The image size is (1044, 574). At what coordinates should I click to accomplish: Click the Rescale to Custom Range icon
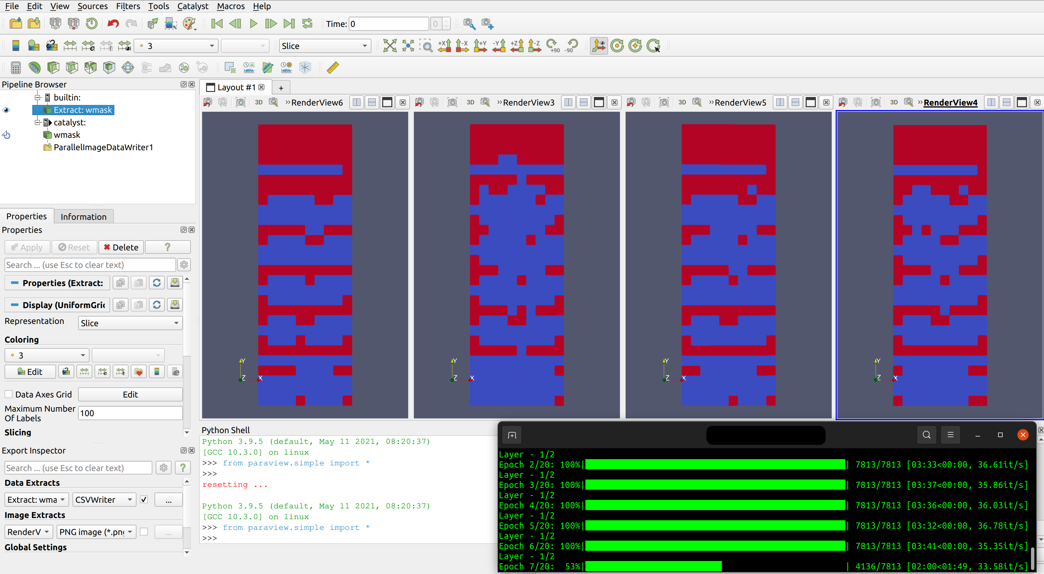[88, 46]
